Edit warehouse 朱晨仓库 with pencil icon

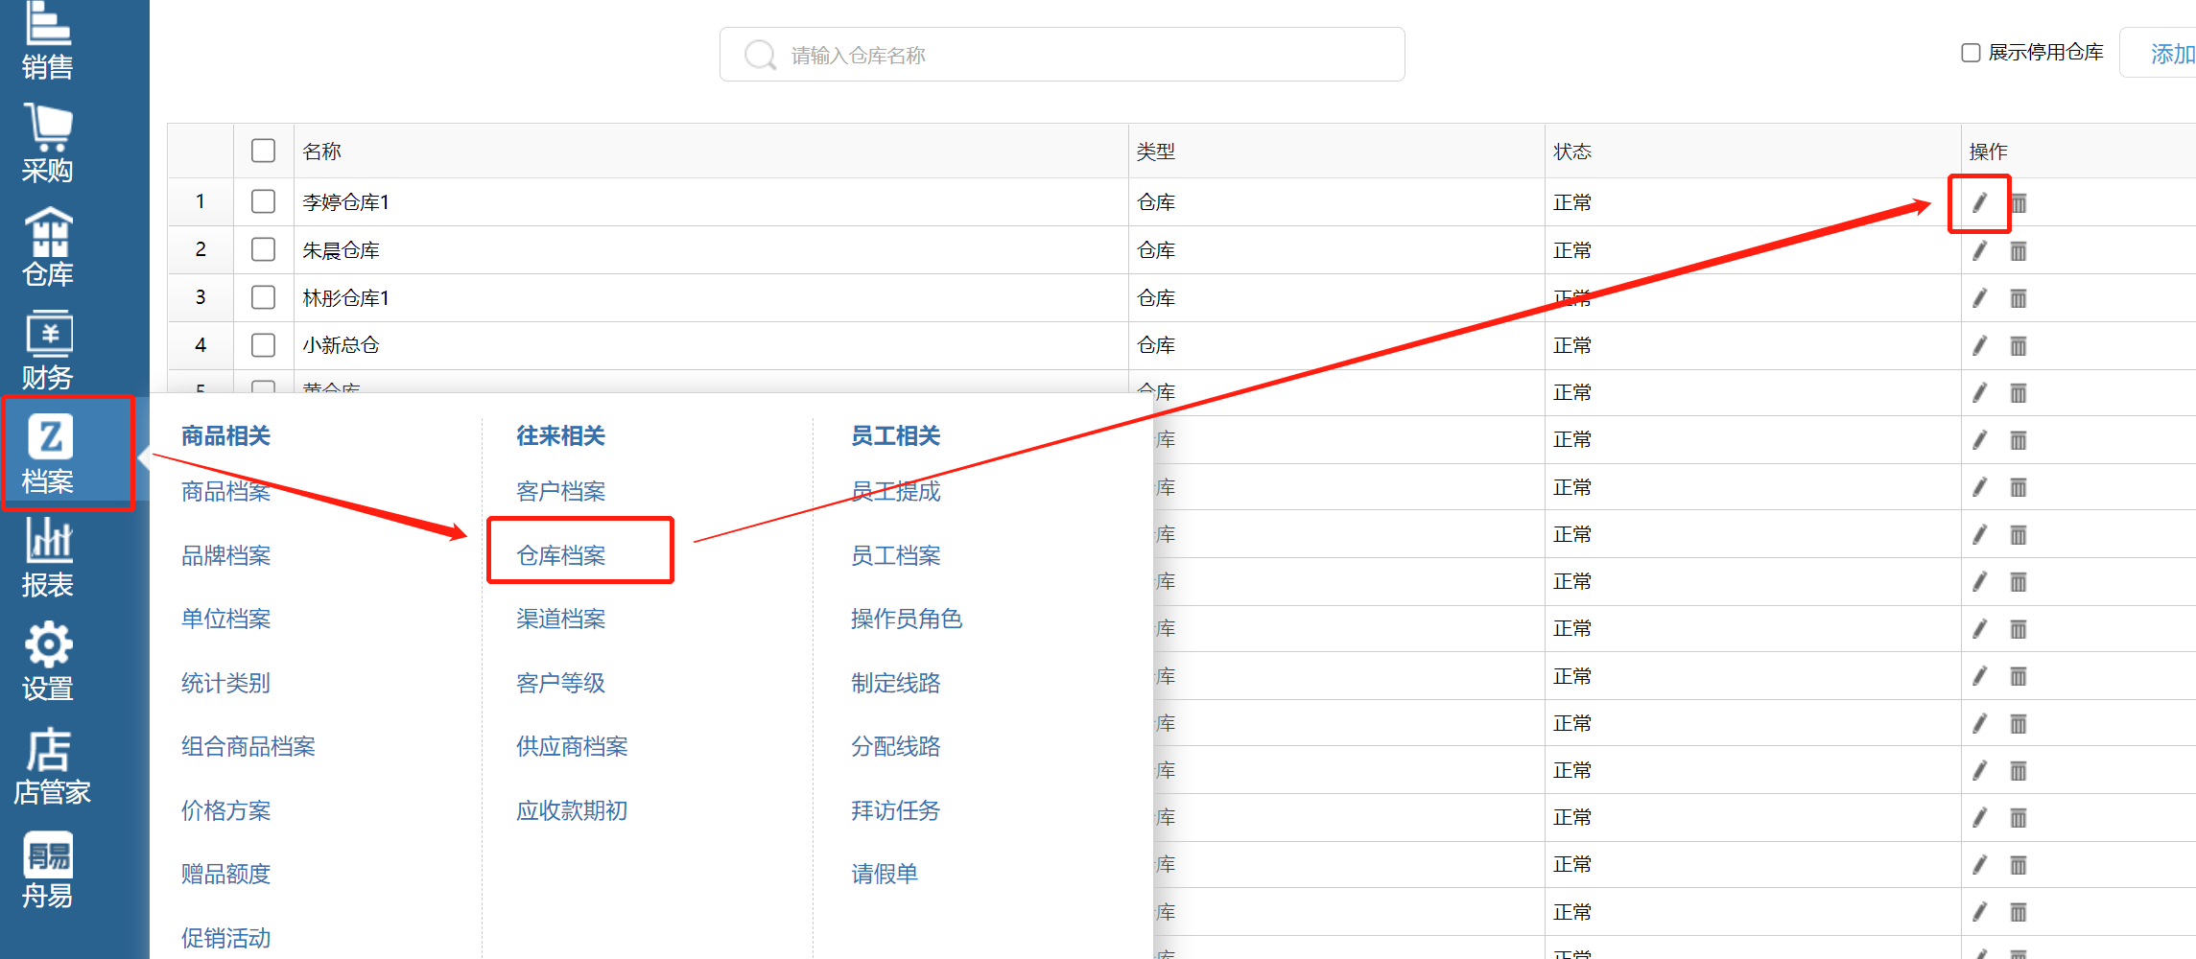point(1979,250)
